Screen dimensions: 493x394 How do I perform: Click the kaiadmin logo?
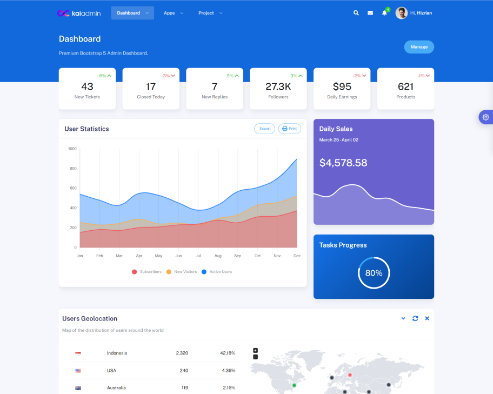(79, 13)
